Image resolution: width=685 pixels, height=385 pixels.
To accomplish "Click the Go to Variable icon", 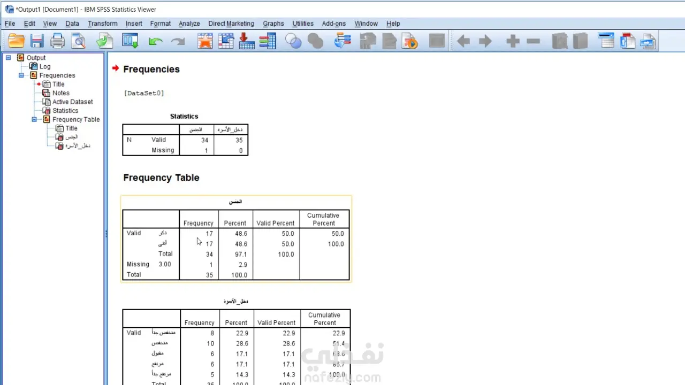I will point(247,41).
